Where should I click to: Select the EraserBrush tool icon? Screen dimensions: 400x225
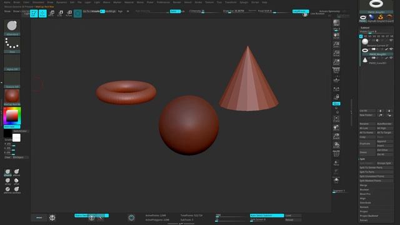(x=389, y=18)
